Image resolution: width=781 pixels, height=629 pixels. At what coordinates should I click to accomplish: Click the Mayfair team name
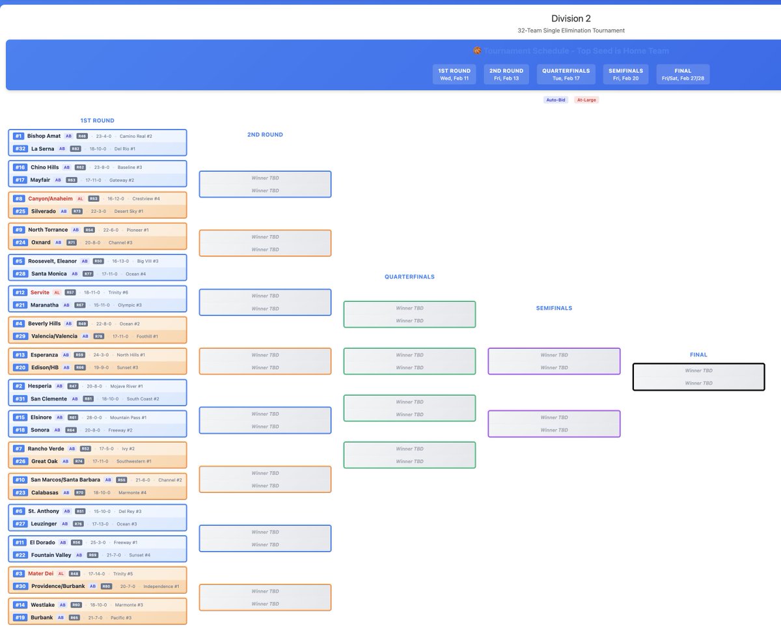pos(41,180)
